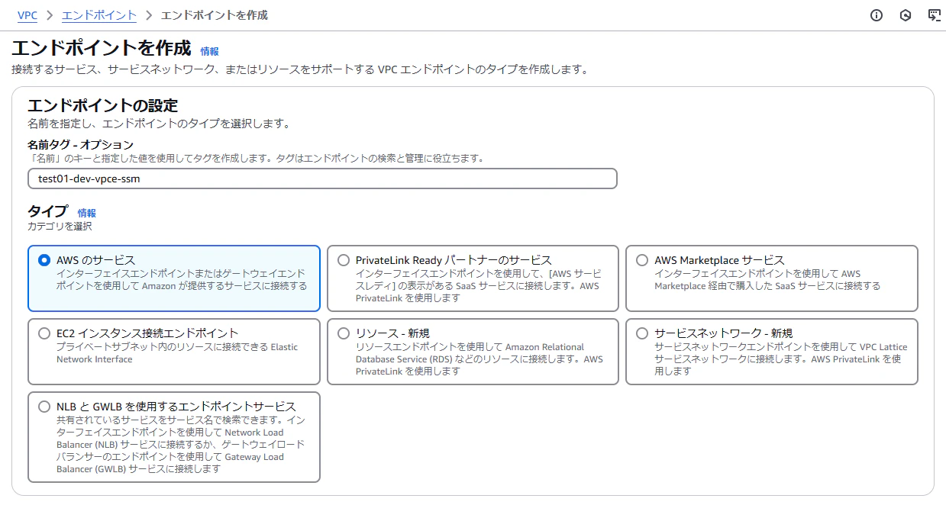Screen dimensions: 946x505
Task: Click the 名前タグ - オプション label
Action: 81,144
